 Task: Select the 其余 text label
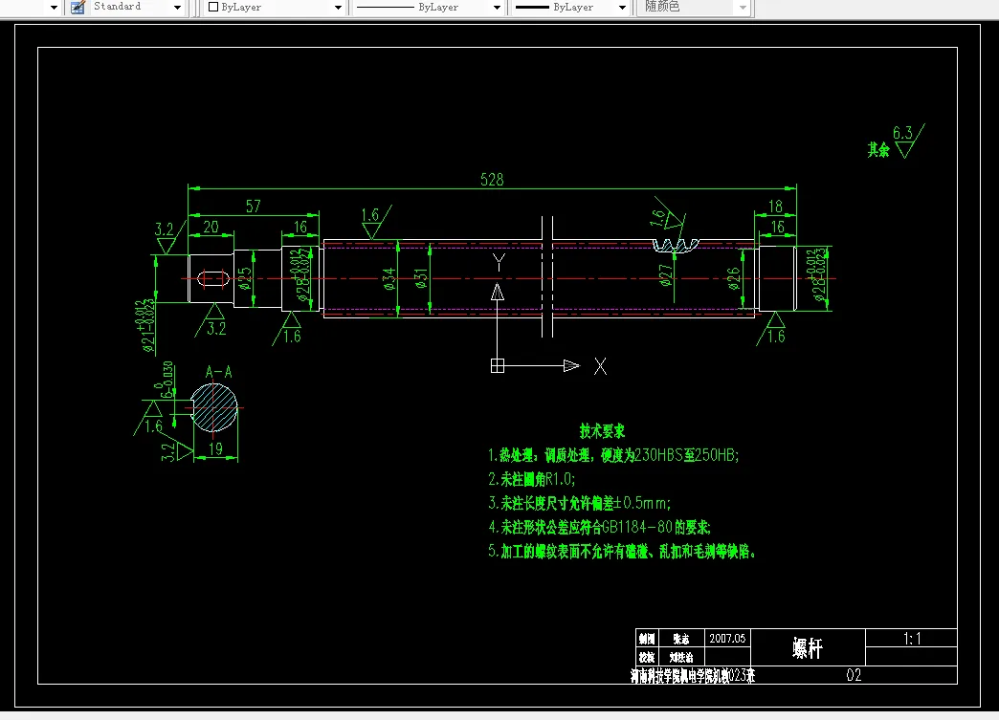pos(878,150)
